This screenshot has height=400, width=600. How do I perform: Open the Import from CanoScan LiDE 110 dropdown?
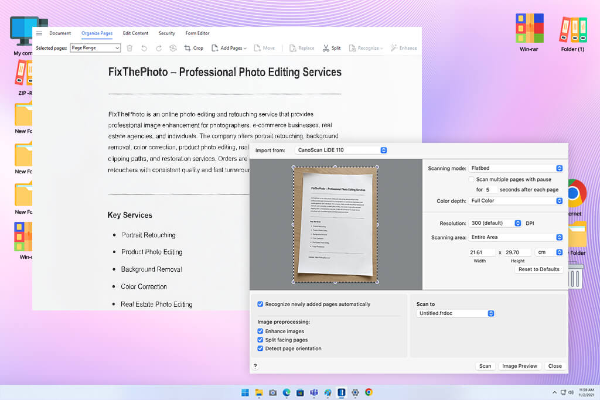341,150
